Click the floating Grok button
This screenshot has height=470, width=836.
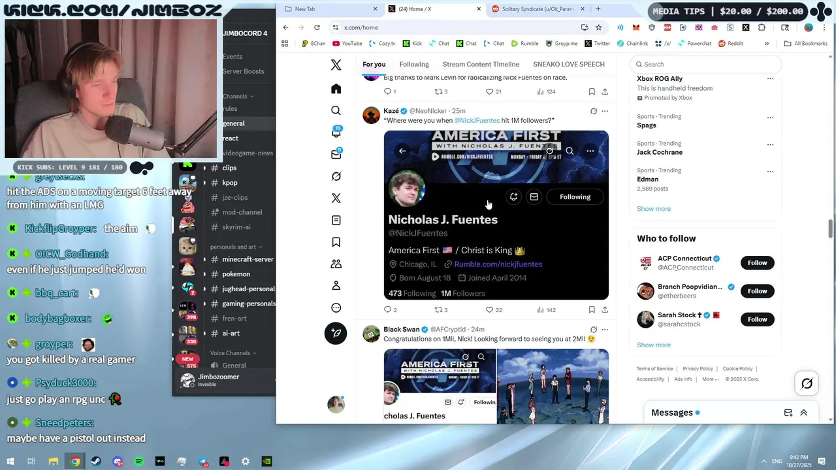coord(807,384)
